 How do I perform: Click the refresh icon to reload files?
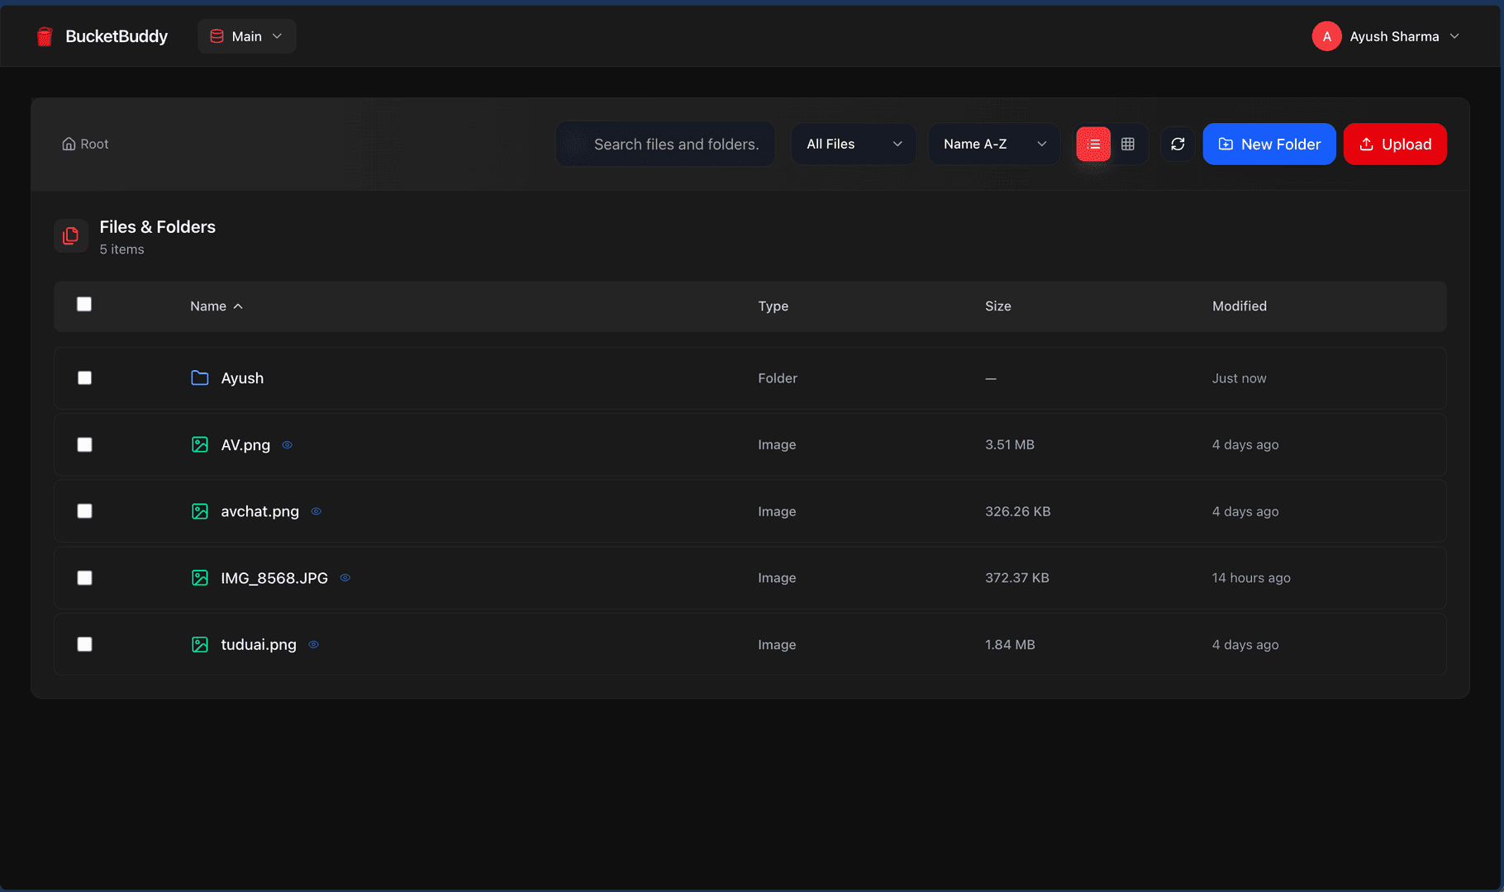1178,144
